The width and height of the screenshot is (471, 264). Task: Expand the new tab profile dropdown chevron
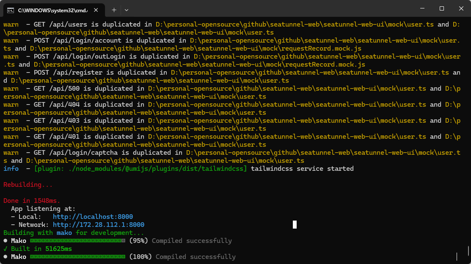127,10
